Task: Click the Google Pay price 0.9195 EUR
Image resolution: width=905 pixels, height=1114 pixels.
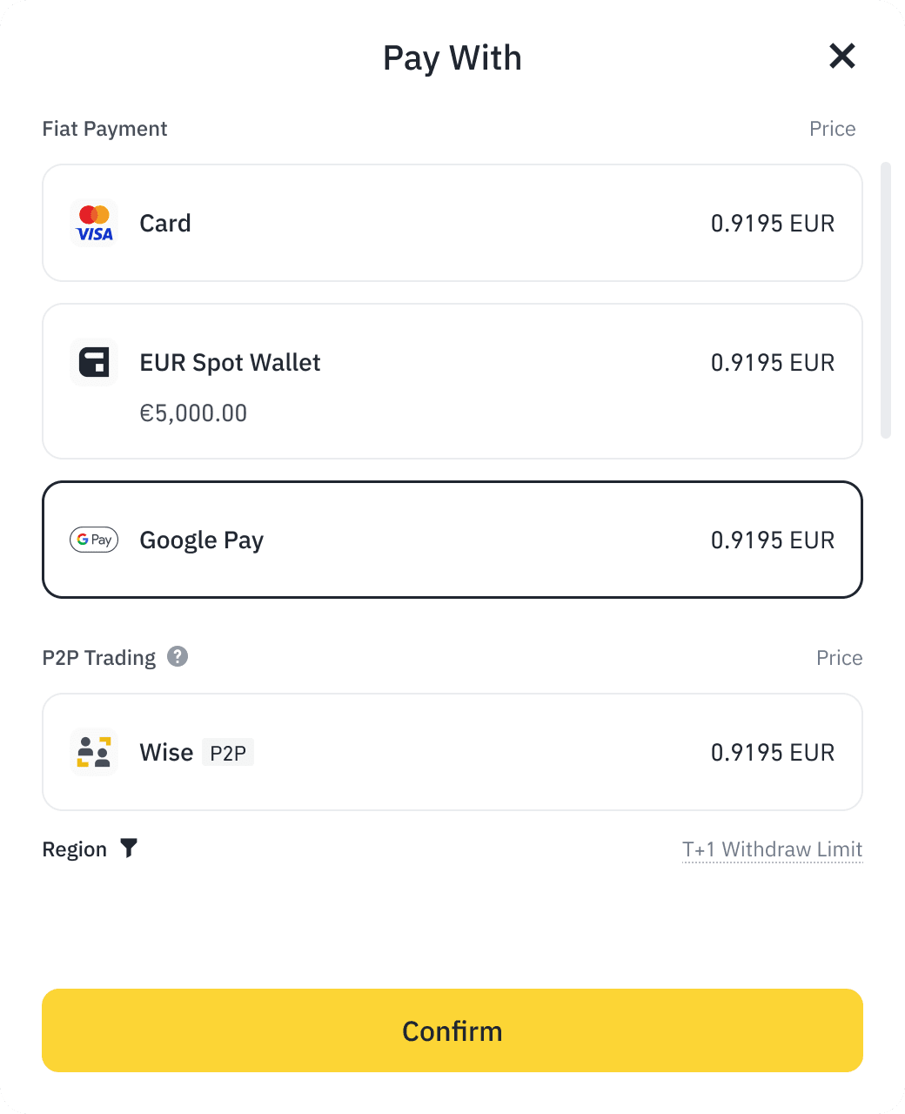Action: tap(772, 540)
